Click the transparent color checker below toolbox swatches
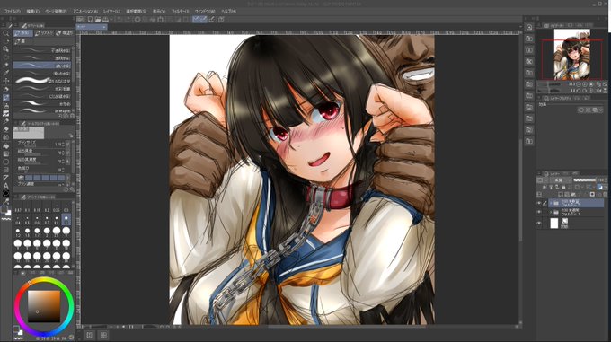611x342 pixels. point(6,219)
